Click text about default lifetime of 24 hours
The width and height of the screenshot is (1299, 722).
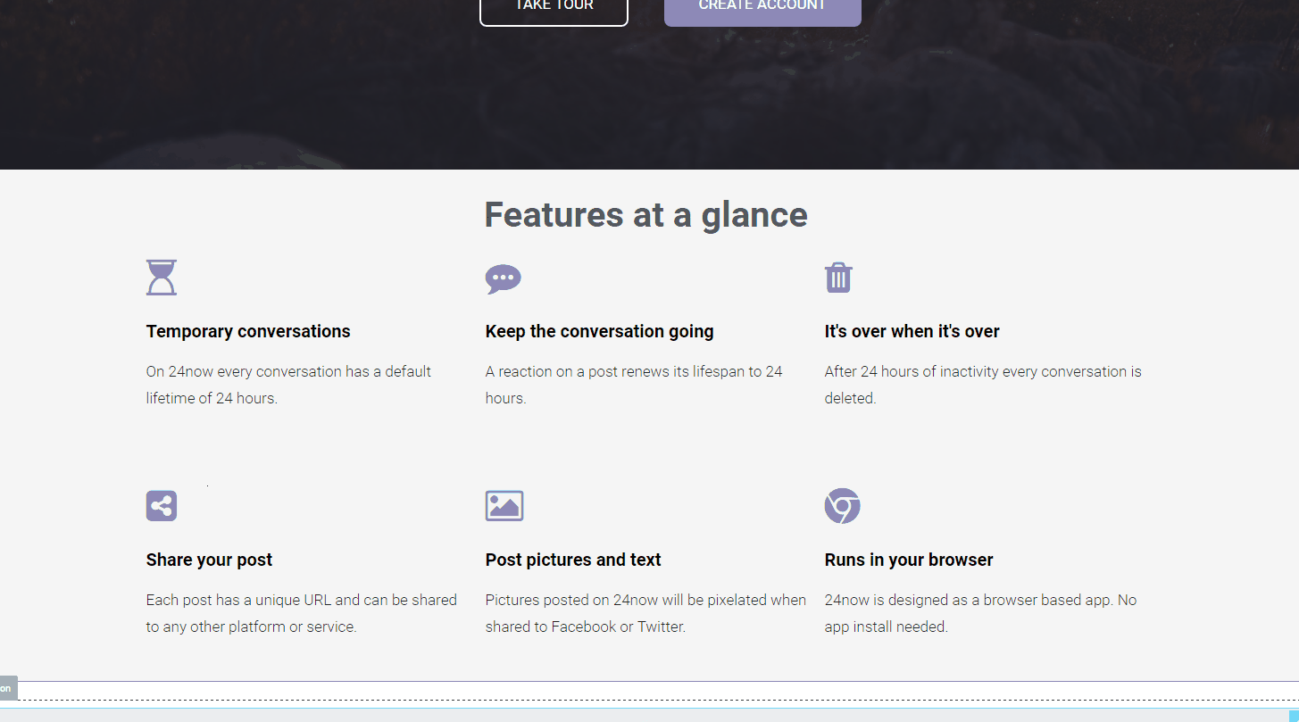[x=289, y=385]
